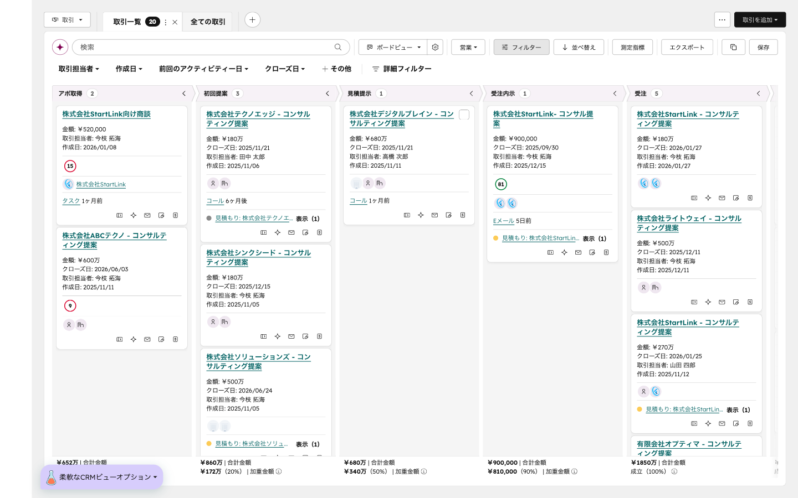The height and width of the screenshot is (498, 798).
Task: Click the AI assistant sparkle icon beside search
Action: (60, 47)
